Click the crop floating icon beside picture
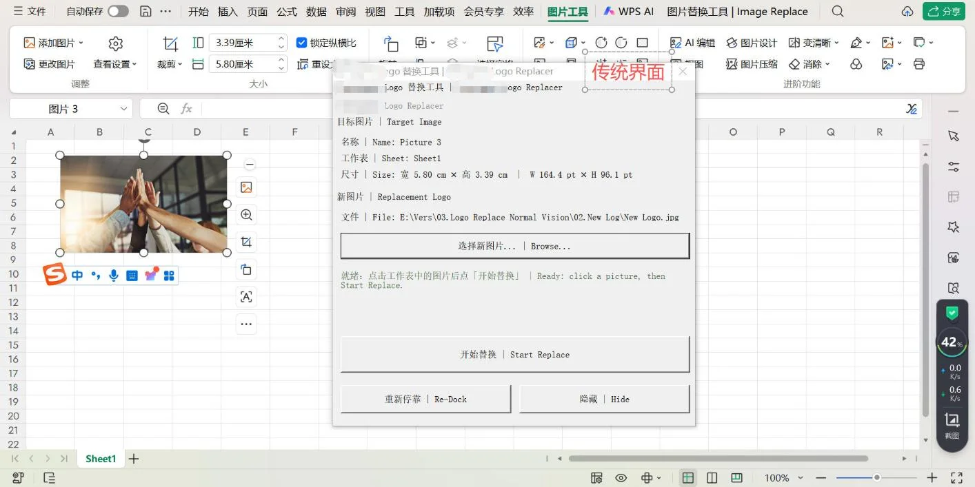Image resolution: width=975 pixels, height=487 pixels. point(246,242)
